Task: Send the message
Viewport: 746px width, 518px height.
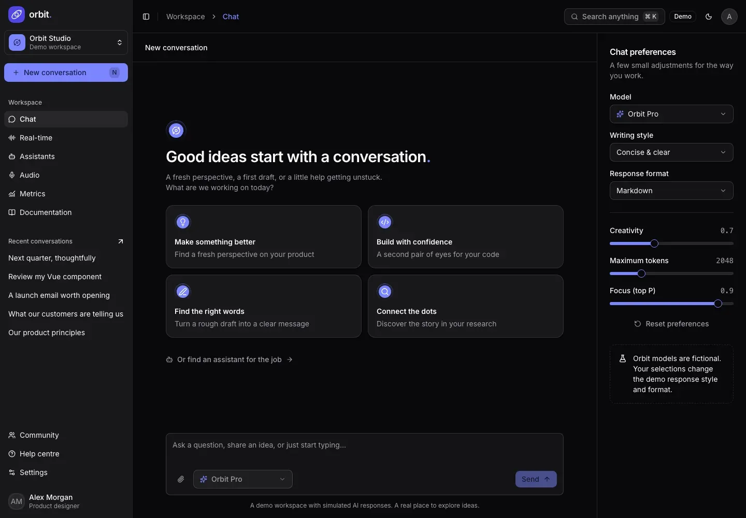Action: tap(536, 479)
